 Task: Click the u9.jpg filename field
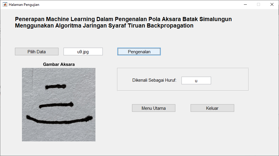tap(83, 52)
